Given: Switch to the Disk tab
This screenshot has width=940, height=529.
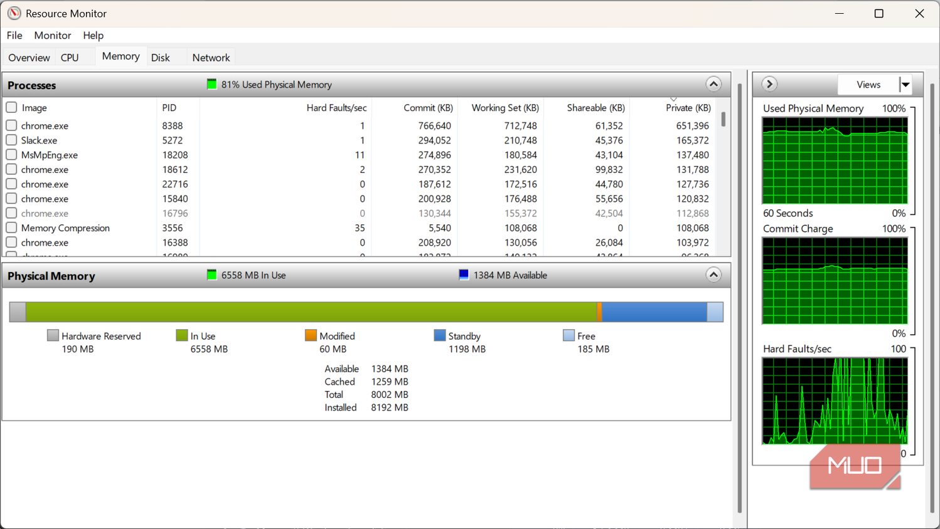Looking at the screenshot, I should click(x=160, y=58).
